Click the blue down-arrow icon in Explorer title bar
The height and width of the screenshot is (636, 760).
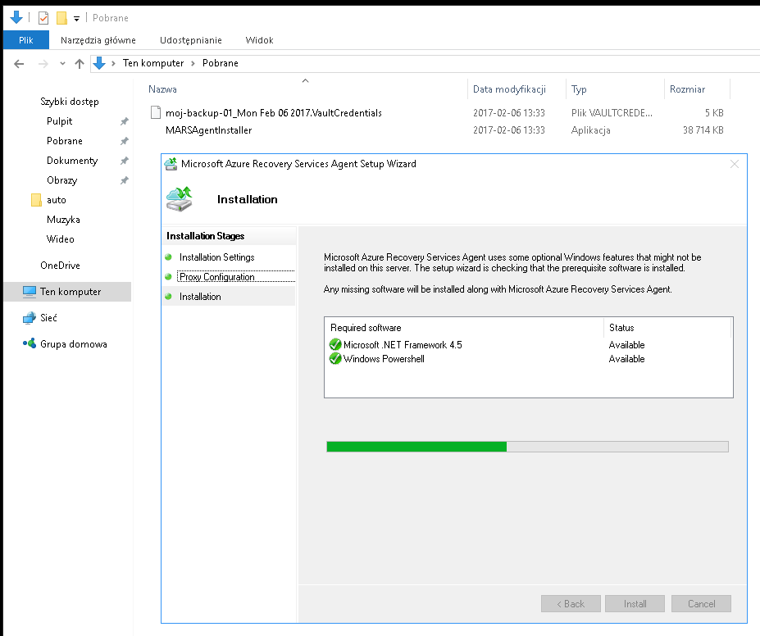tap(16, 17)
